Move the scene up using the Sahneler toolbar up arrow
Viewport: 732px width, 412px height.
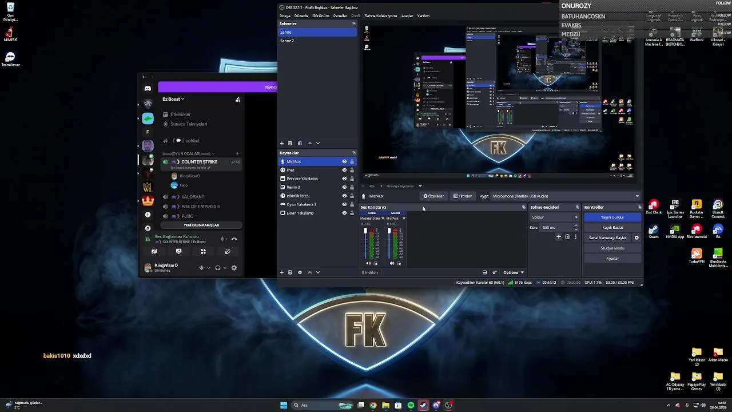click(310, 143)
